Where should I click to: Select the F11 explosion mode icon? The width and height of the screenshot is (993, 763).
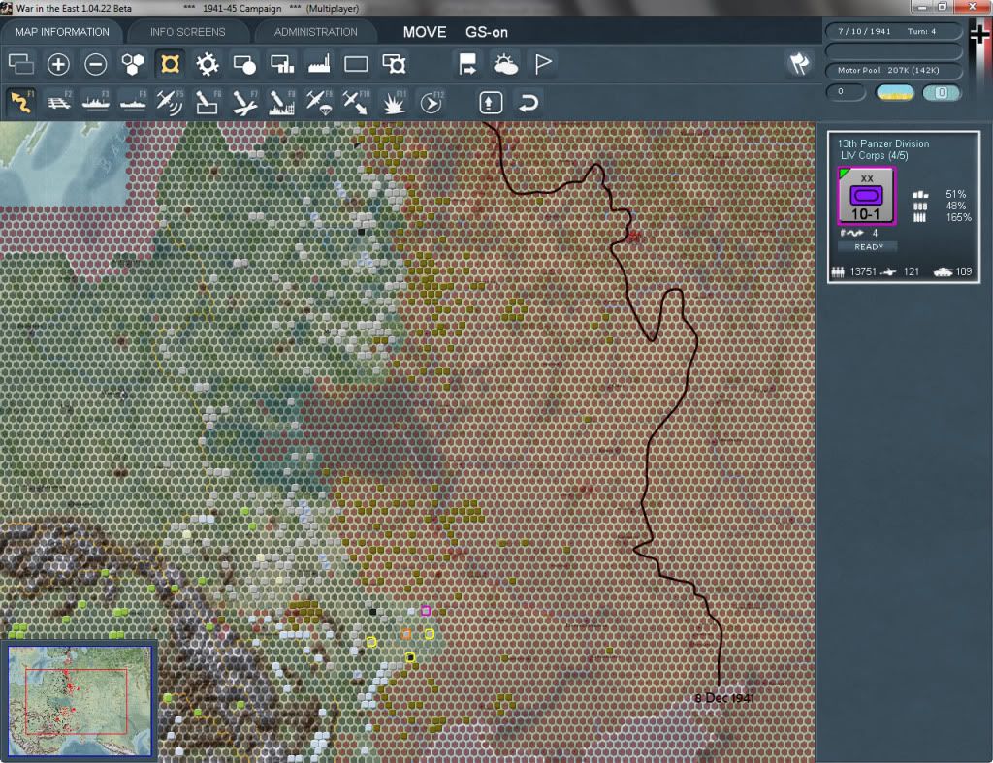point(394,103)
